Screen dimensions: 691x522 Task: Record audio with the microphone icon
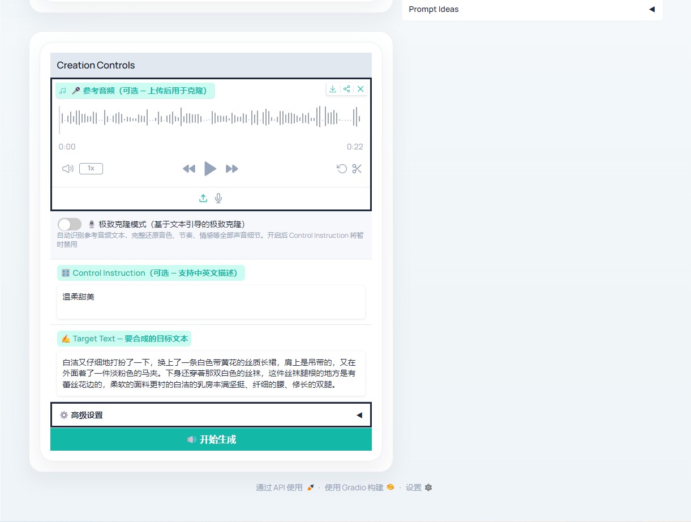218,198
